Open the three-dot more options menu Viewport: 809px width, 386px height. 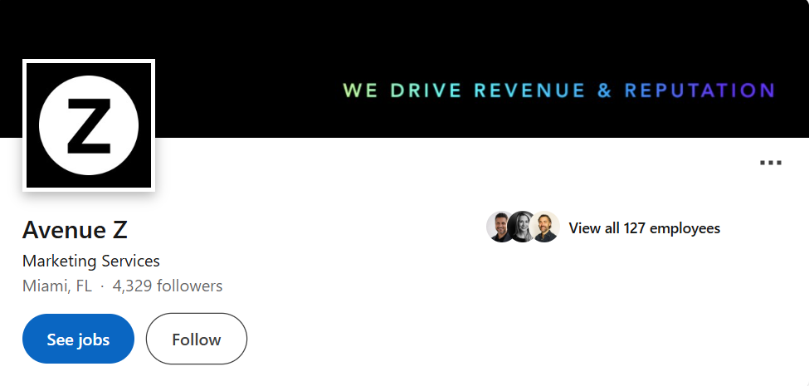770,163
